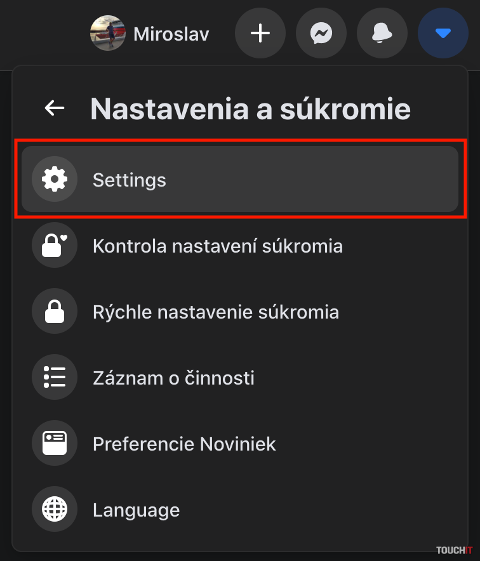480x561 pixels.
Task: Click the padlock icon for quick privacy
Action: [x=55, y=312]
